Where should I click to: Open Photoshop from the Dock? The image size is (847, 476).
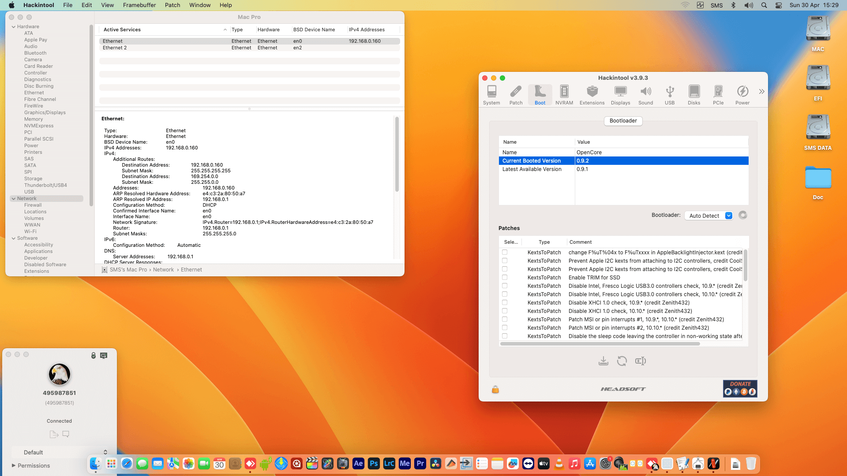(374, 464)
